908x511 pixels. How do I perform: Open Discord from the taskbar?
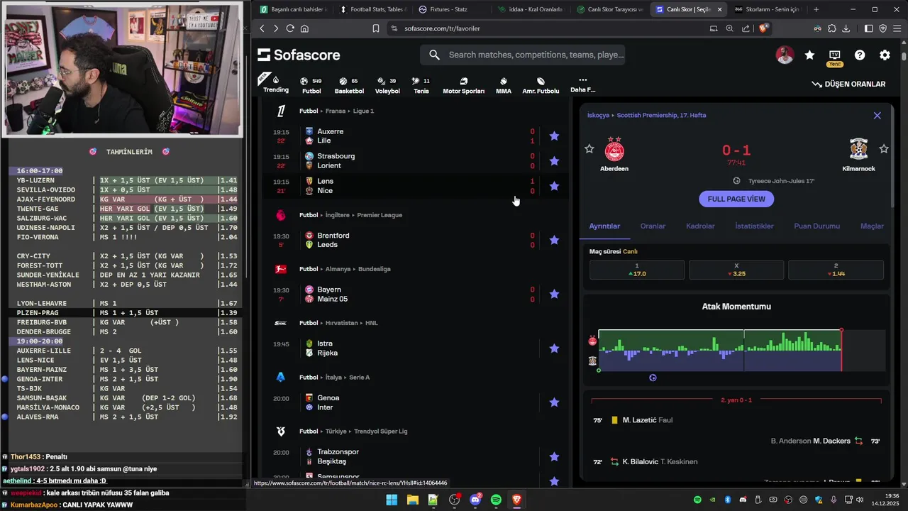475,500
